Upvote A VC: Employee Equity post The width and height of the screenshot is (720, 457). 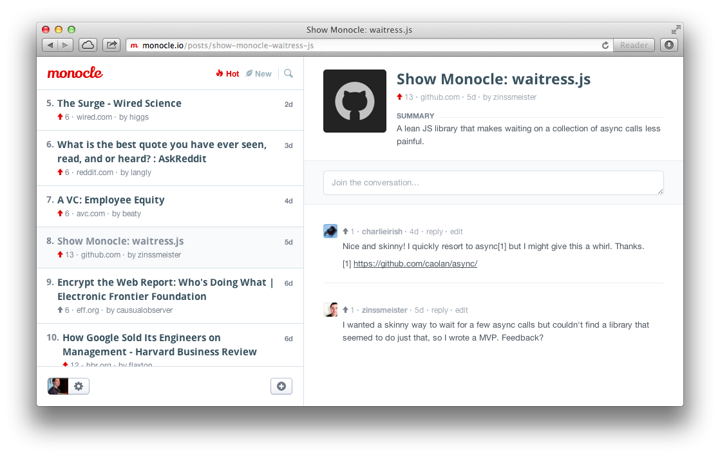click(60, 213)
